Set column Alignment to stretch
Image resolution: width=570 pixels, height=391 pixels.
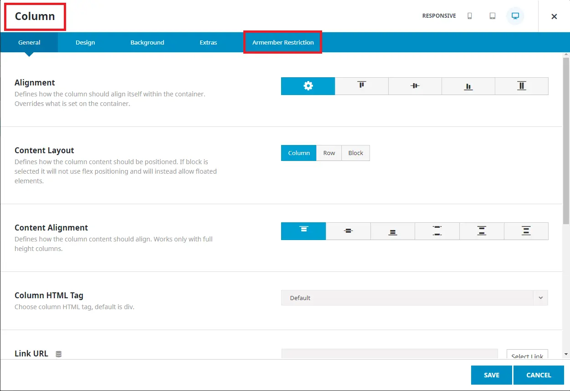[521, 86]
